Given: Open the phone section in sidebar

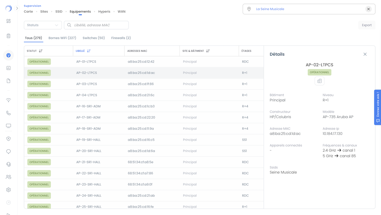Looking at the screenshot, I should (x=9, y=113).
